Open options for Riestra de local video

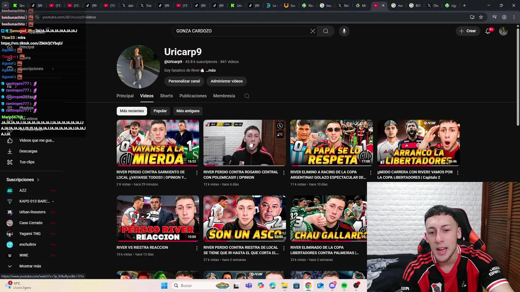tap(284, 248)
